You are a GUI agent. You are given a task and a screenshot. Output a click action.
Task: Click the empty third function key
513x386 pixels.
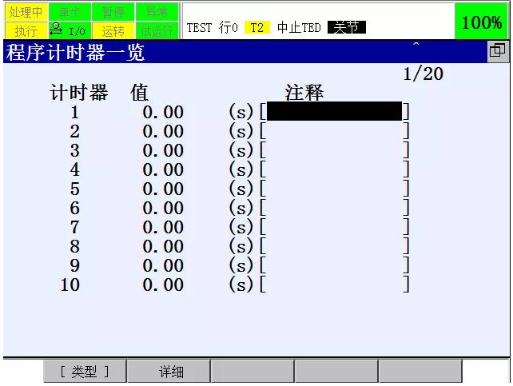pyautogui.click(x=253, y=372)
